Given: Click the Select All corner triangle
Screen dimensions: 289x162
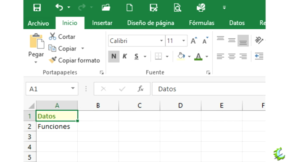Looking at the screenshot, I should 31,106.
